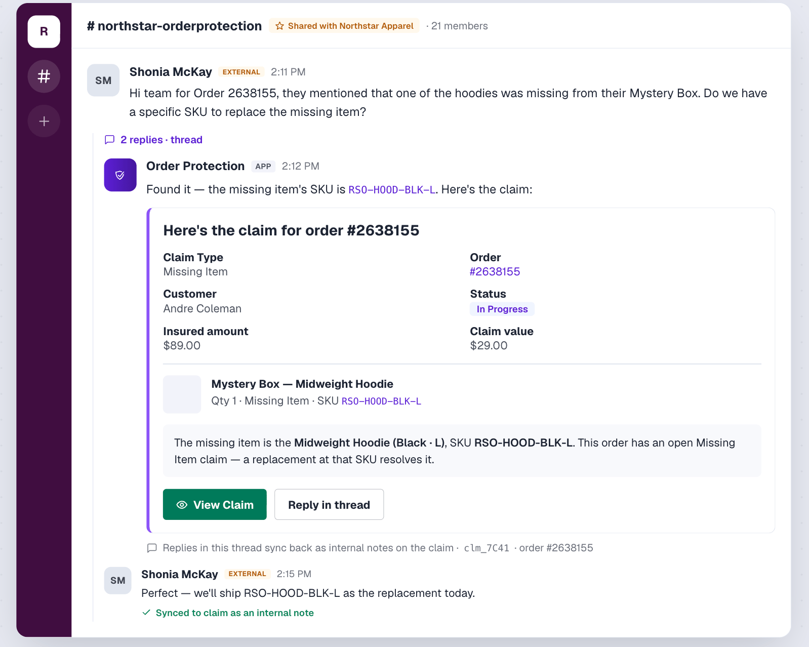Screen dimensions: 809x647
Task: Click insured amount $89.00
Action: tap(182, 346)
